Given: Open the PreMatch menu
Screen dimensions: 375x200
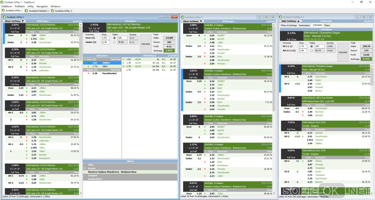Looking at the screenshot, I should 19,7.
